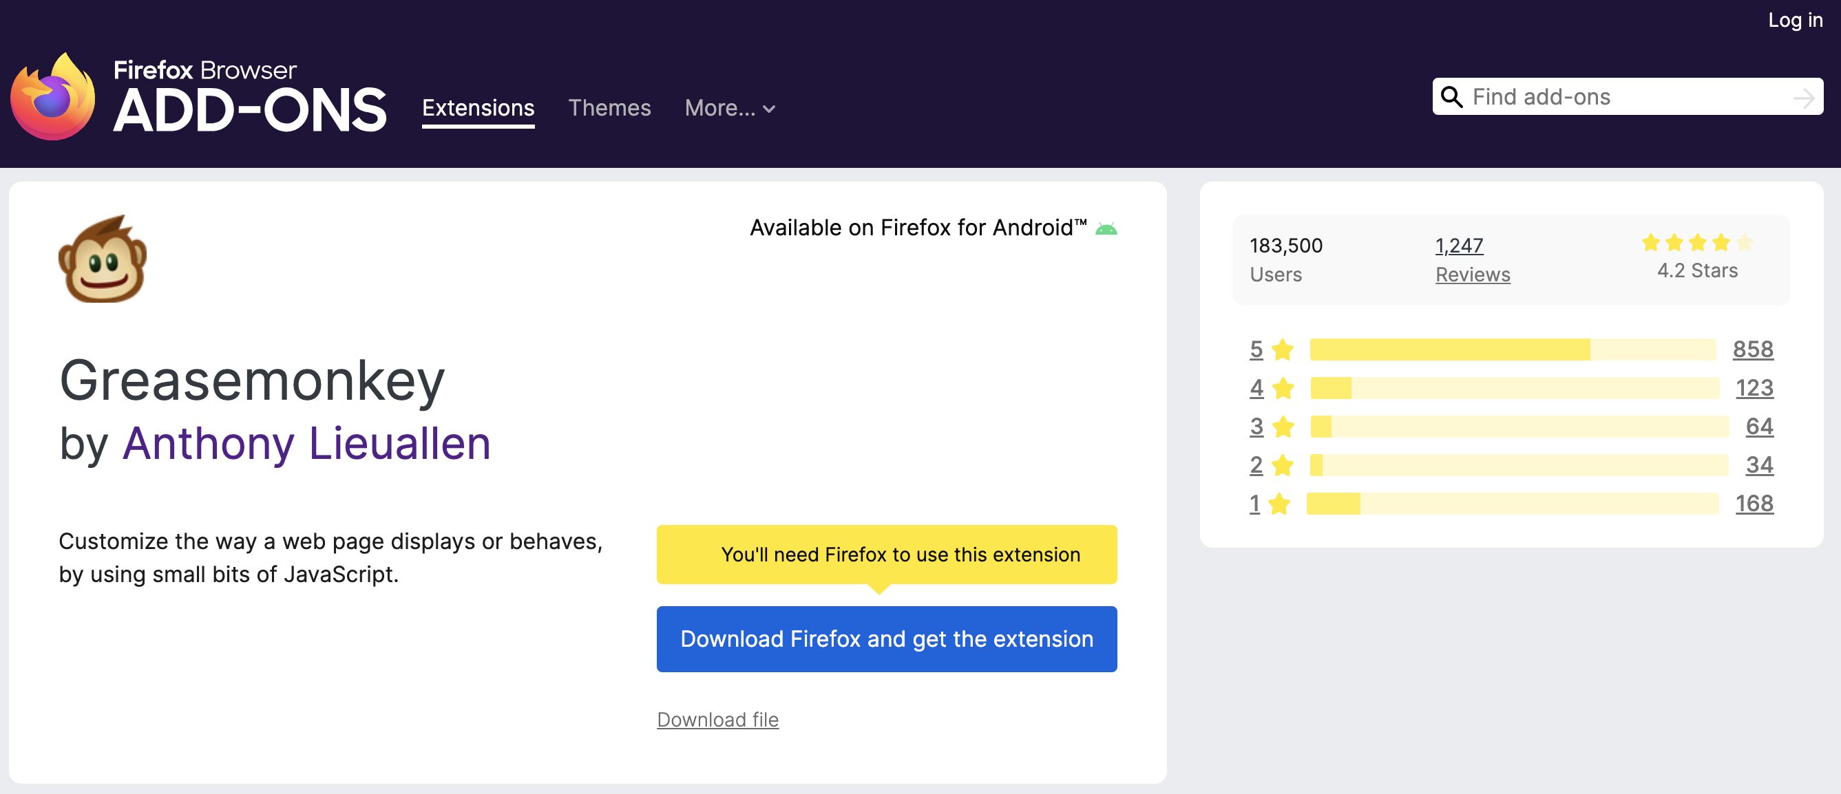Open the Extensions tab
Screen dimensions: 1841x794
coord(478,108)
